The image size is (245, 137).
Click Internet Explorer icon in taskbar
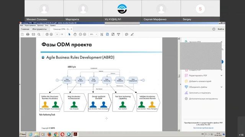(30, 134)
